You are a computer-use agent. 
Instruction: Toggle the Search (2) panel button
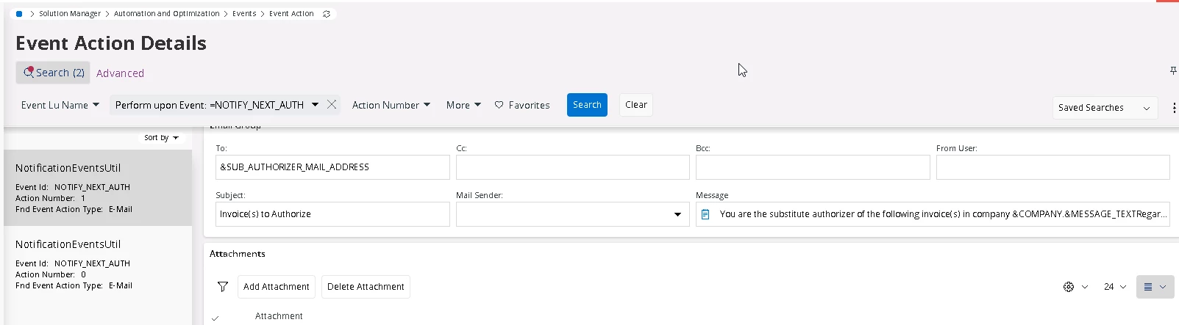[53, 73]
